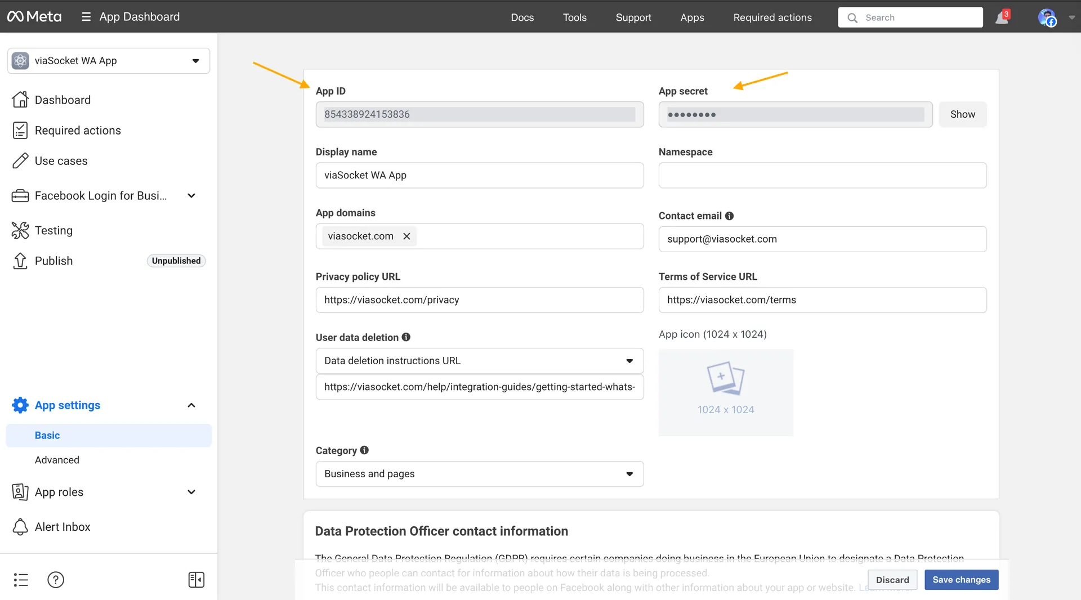Click the Meta logo
This screenshot has height=600, width=1081.
point(34,16)
